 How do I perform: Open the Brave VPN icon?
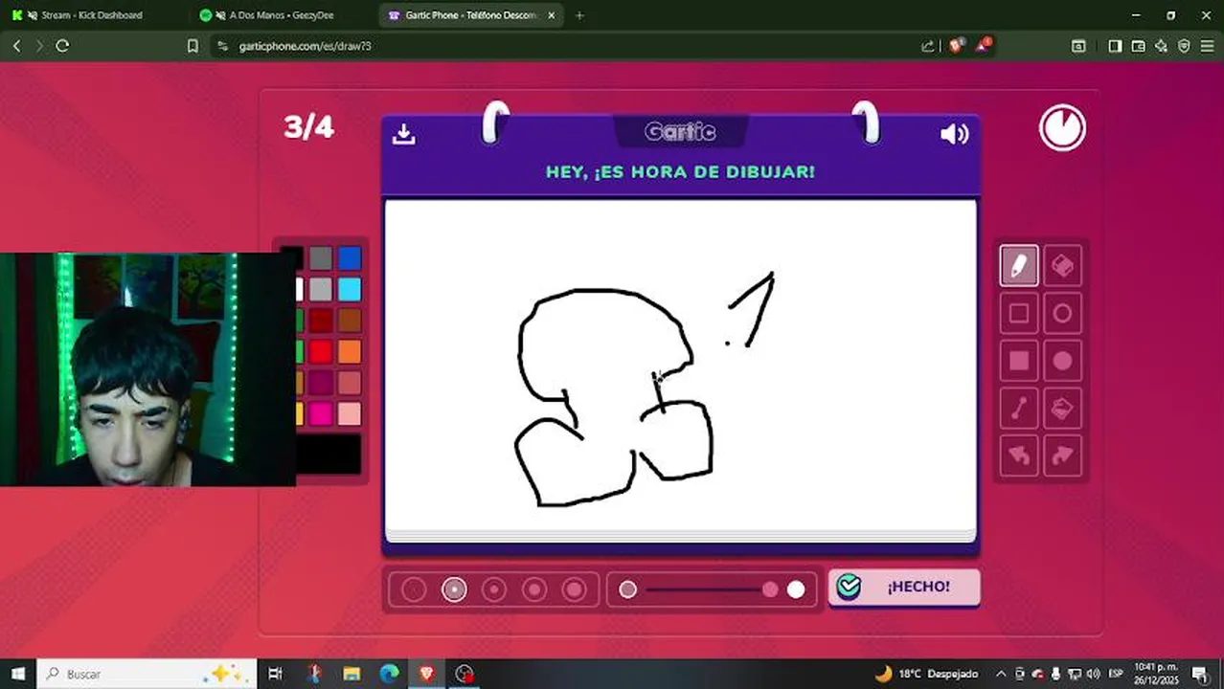pyautogui.click(x=1184, y=46)
